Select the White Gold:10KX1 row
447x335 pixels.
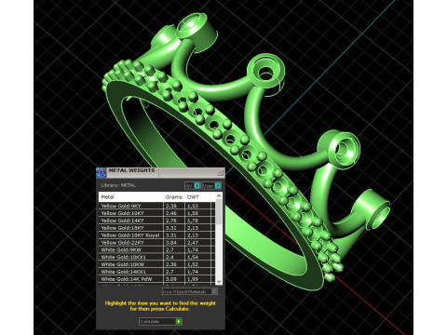[x=156, y=257]
